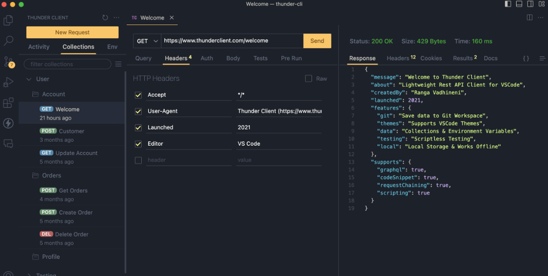This screenshot has width=548, height=276.
Task: Select the GET Welcome request
Action: coord(72,113)
